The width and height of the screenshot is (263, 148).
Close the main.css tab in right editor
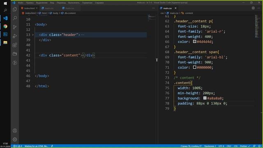pyautogui.click(x=175, y=8)
